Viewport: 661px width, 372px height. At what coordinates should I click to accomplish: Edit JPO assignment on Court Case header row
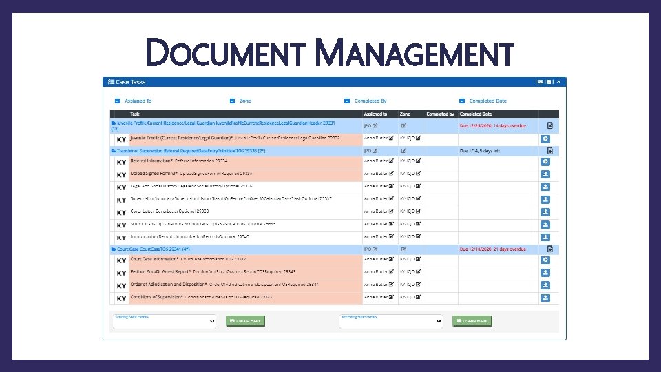375,249
